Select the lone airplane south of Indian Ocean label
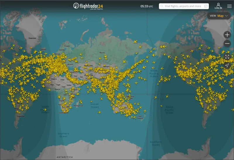 click(99, 112)
